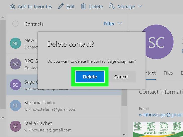The image size is (183, 137).
Task: Open the wikihowsage@gmail email link
Action: (x=161, y=115)
